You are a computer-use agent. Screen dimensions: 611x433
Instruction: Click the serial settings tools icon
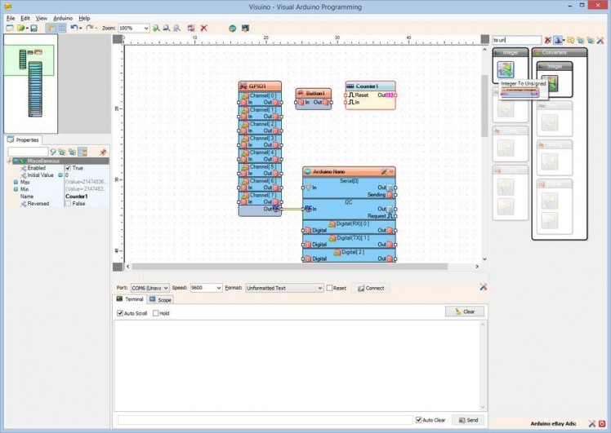(483, 287)
